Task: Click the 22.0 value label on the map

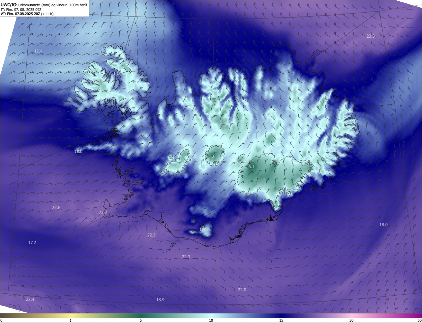Action: click(x=242, y=290)
